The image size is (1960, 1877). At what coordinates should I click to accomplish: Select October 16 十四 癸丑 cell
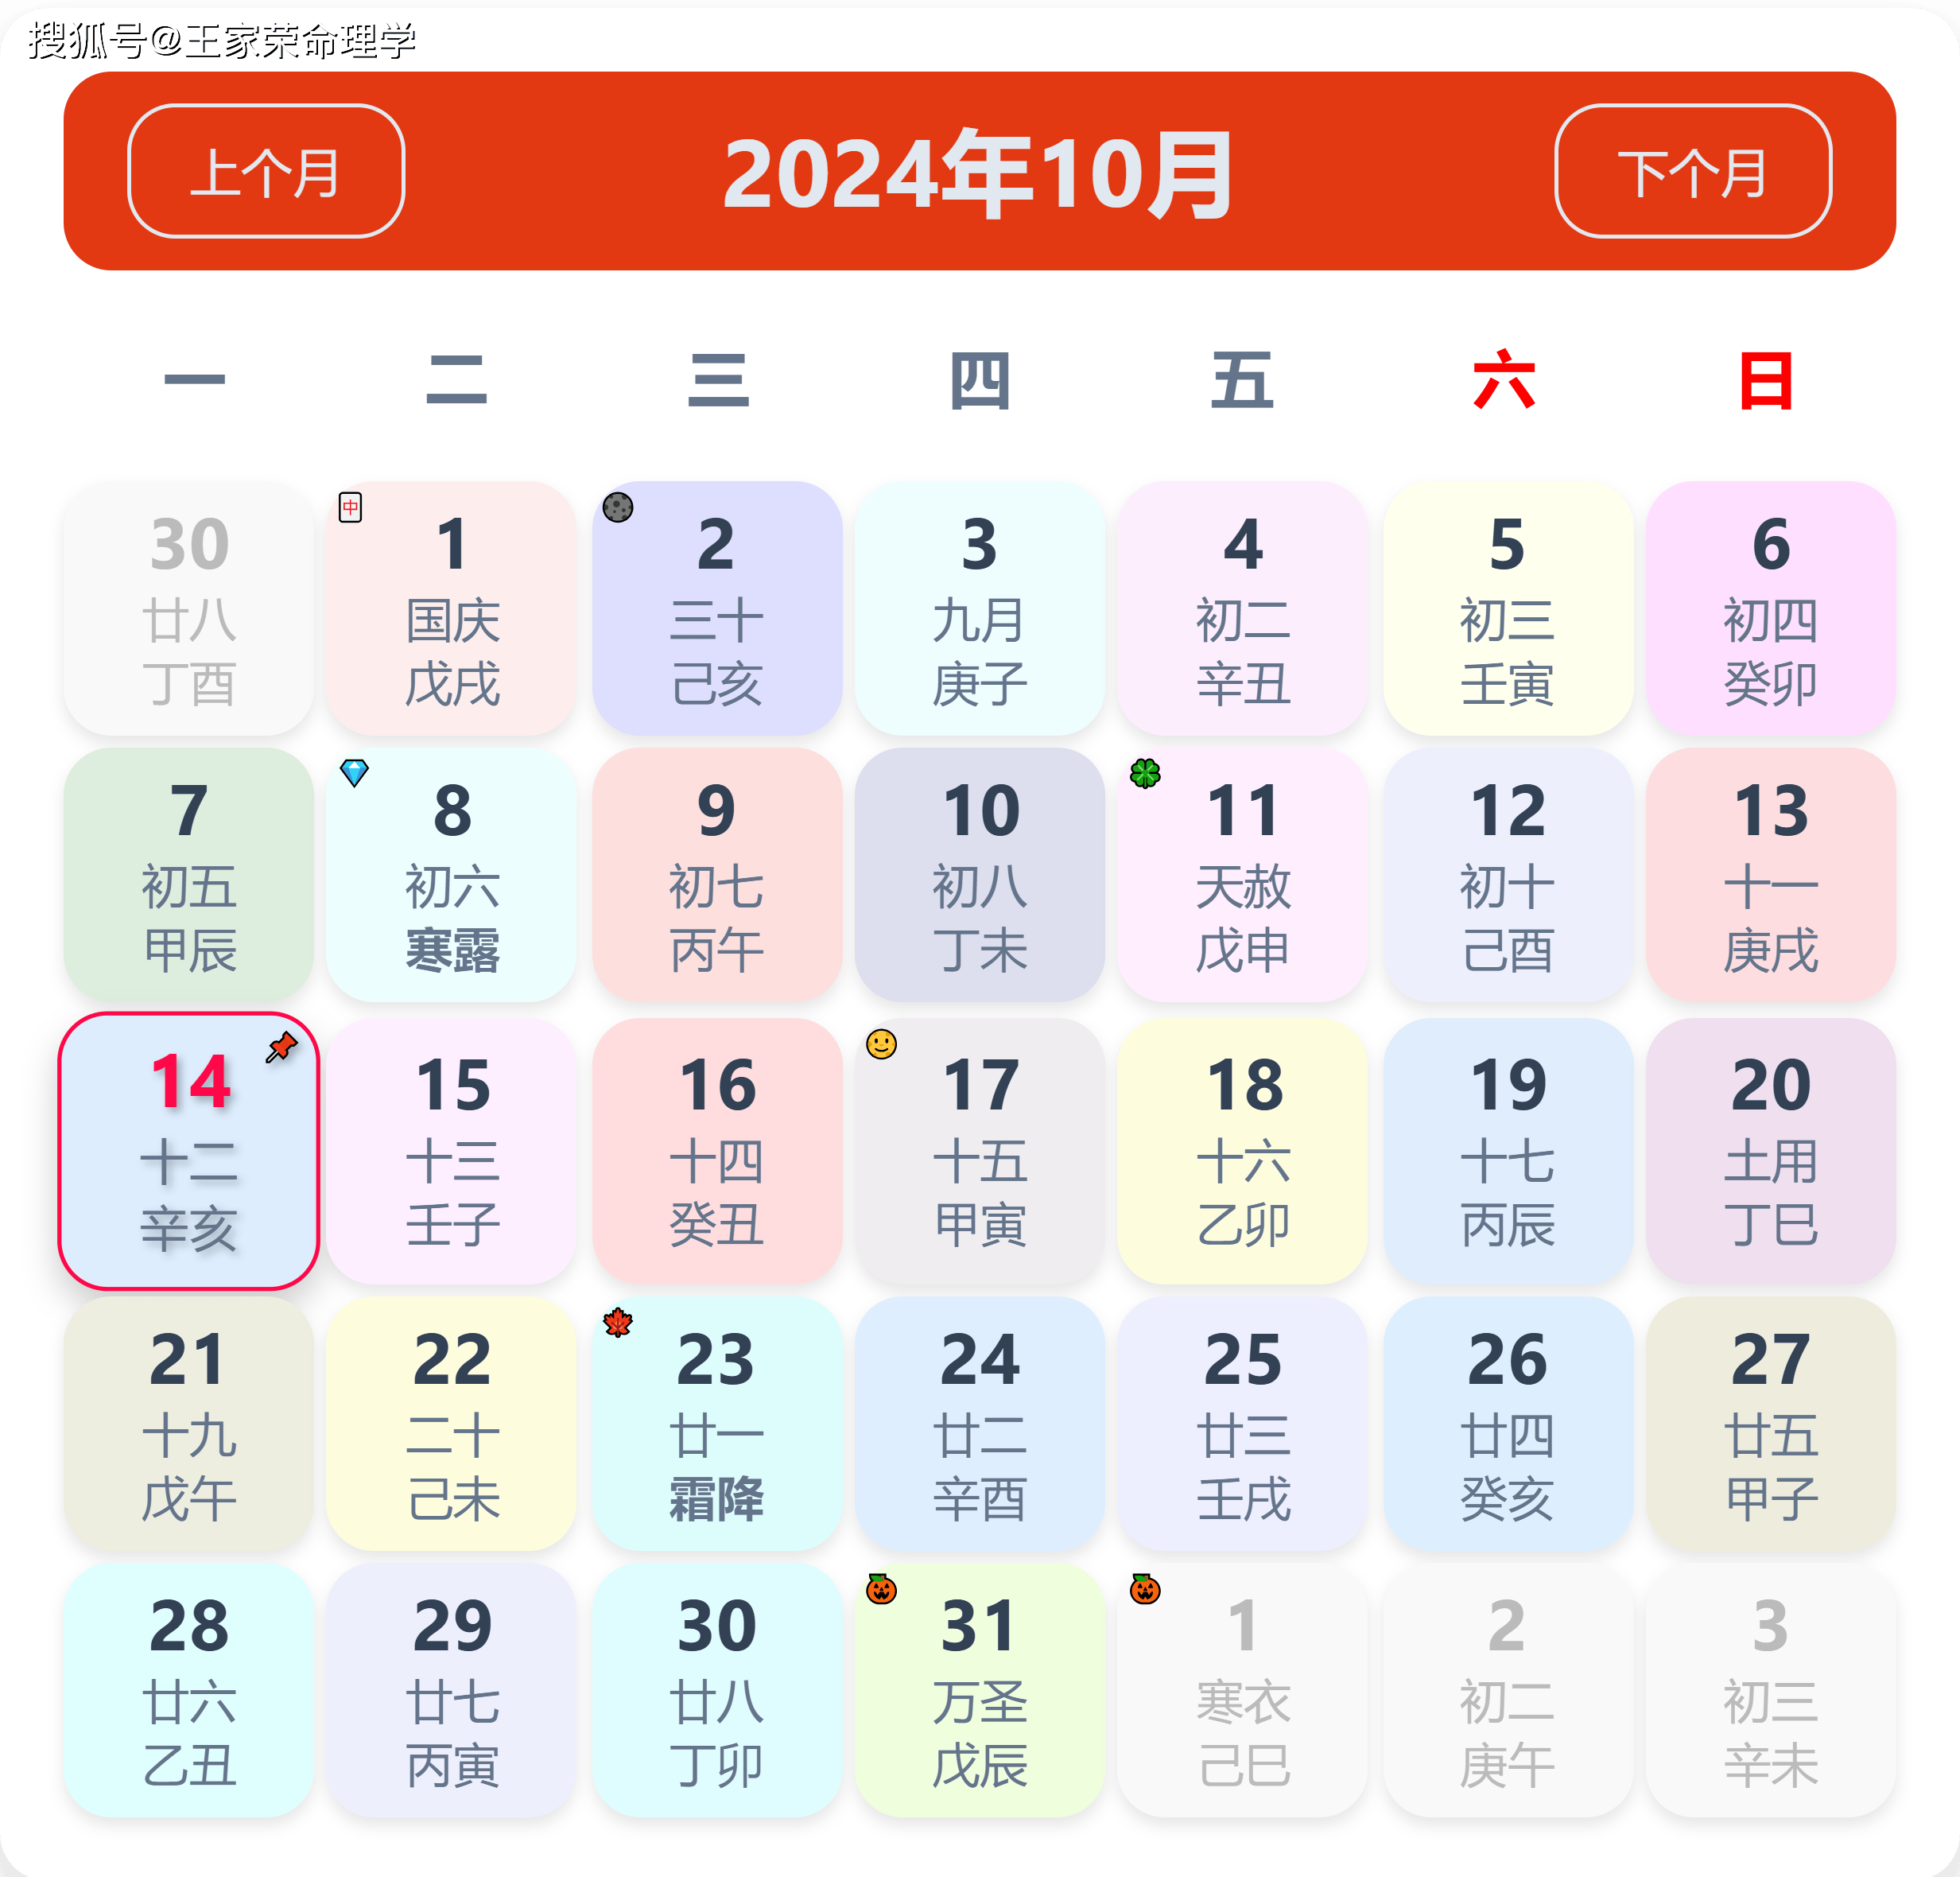[717, 1151]
